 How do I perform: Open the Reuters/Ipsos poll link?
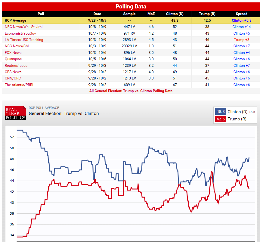click(16, 66)
